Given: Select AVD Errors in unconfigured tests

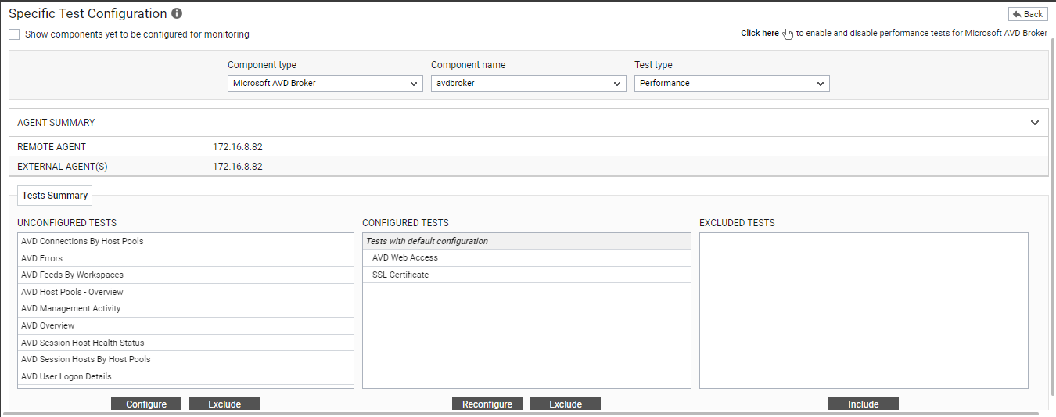Looking at the screenshot, I should pos(185,258).
